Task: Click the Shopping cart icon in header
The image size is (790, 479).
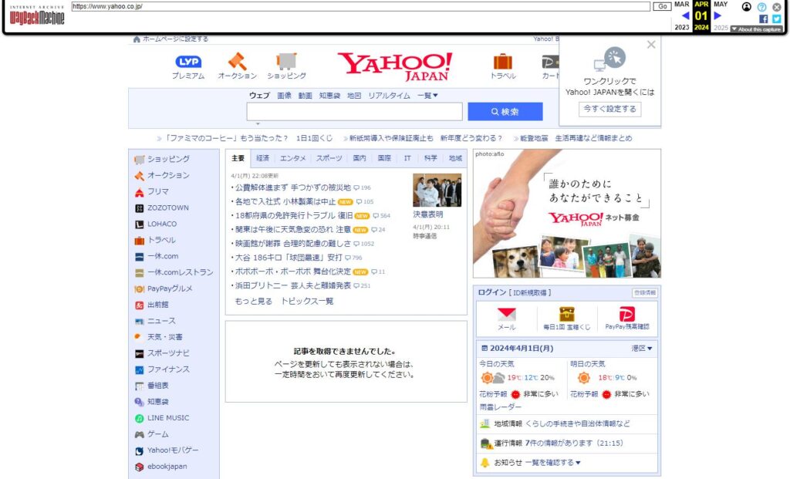Action: 286,62
